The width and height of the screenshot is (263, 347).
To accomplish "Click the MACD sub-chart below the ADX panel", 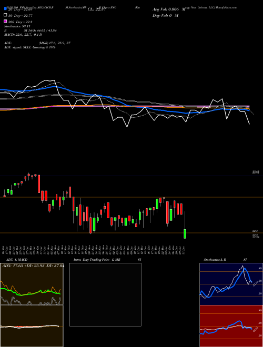I will click(x=32, y=326).
